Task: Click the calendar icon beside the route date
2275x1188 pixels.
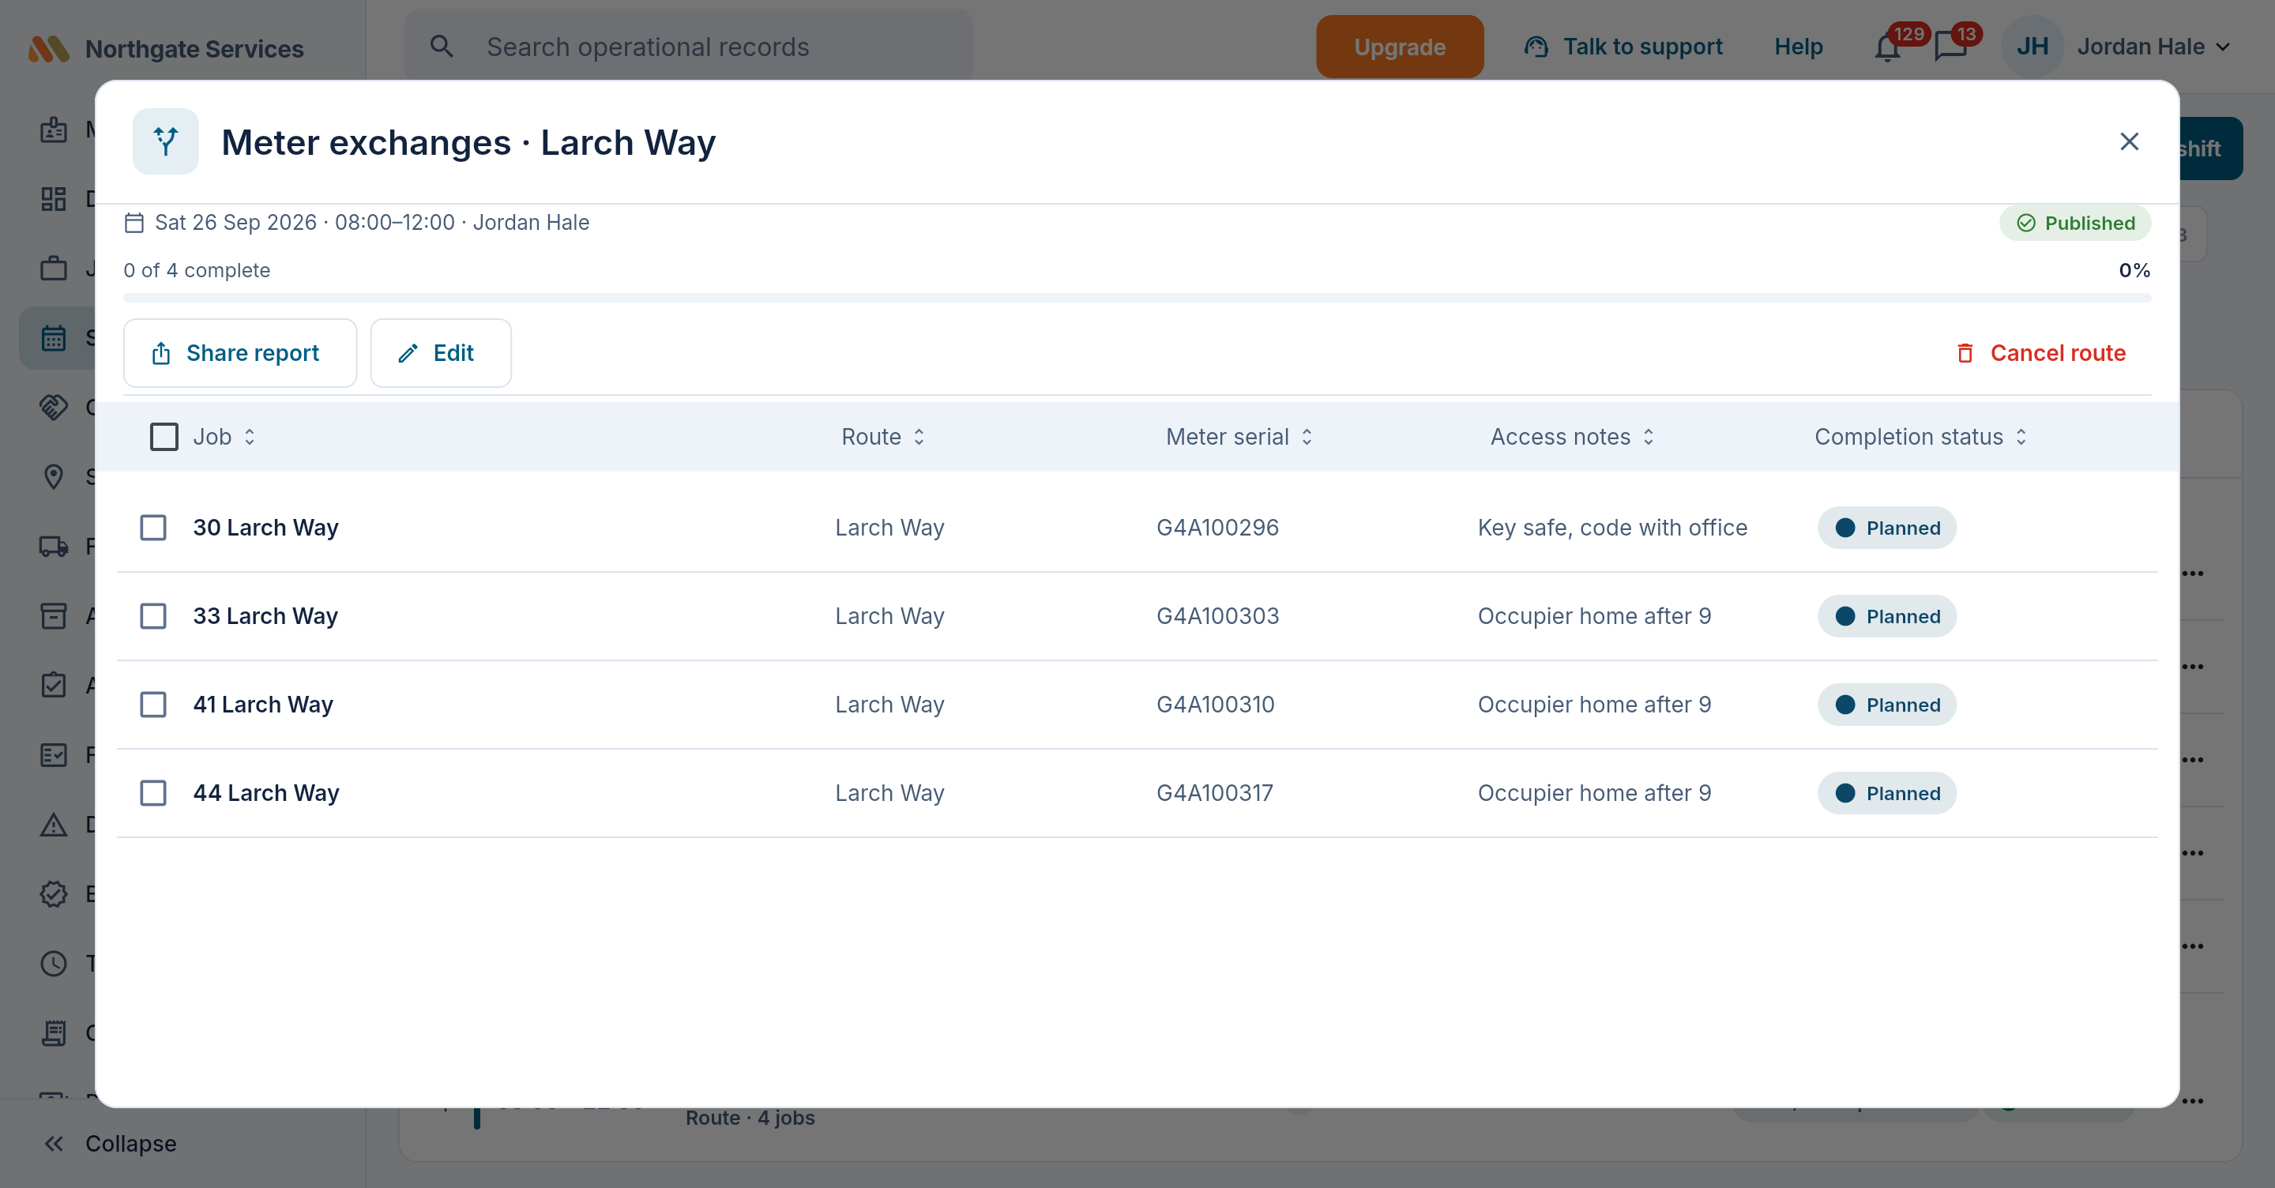Action: (134, 223)
